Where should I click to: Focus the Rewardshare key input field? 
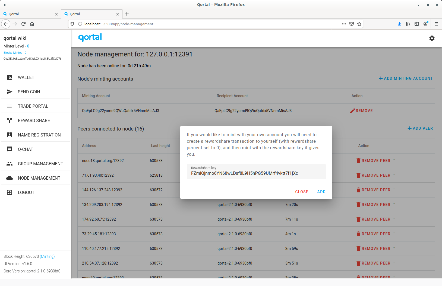point(256,171)
